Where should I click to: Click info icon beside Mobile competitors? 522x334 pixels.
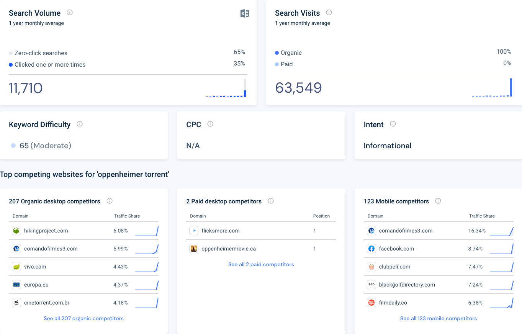438,201
